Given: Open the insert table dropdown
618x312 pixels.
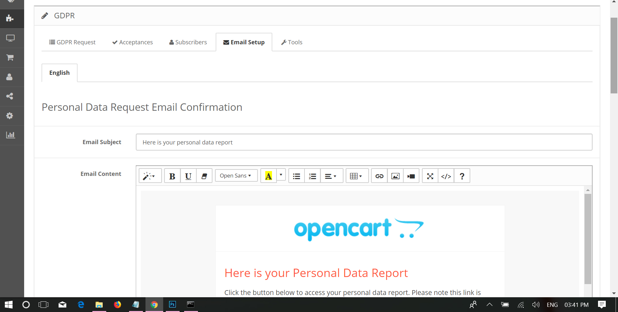Looking at the screenshot, I should click(x=357, y=176).
